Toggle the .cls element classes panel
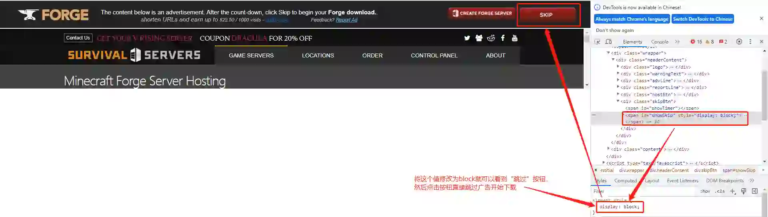Viewport: 768px width, 217px height. 720,191
